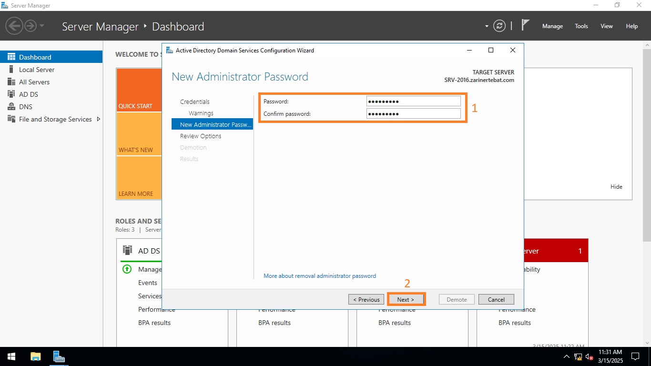
Task: Open the Action Center notification icon
Action: tap(635, 356)
